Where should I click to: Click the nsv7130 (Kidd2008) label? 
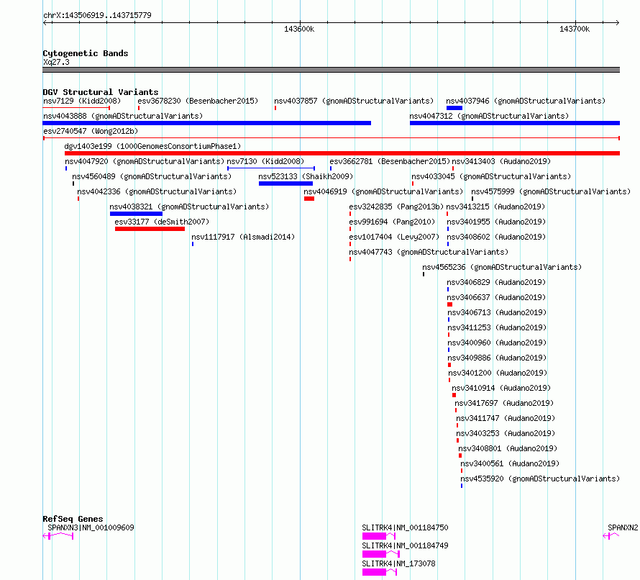[265, 161]
